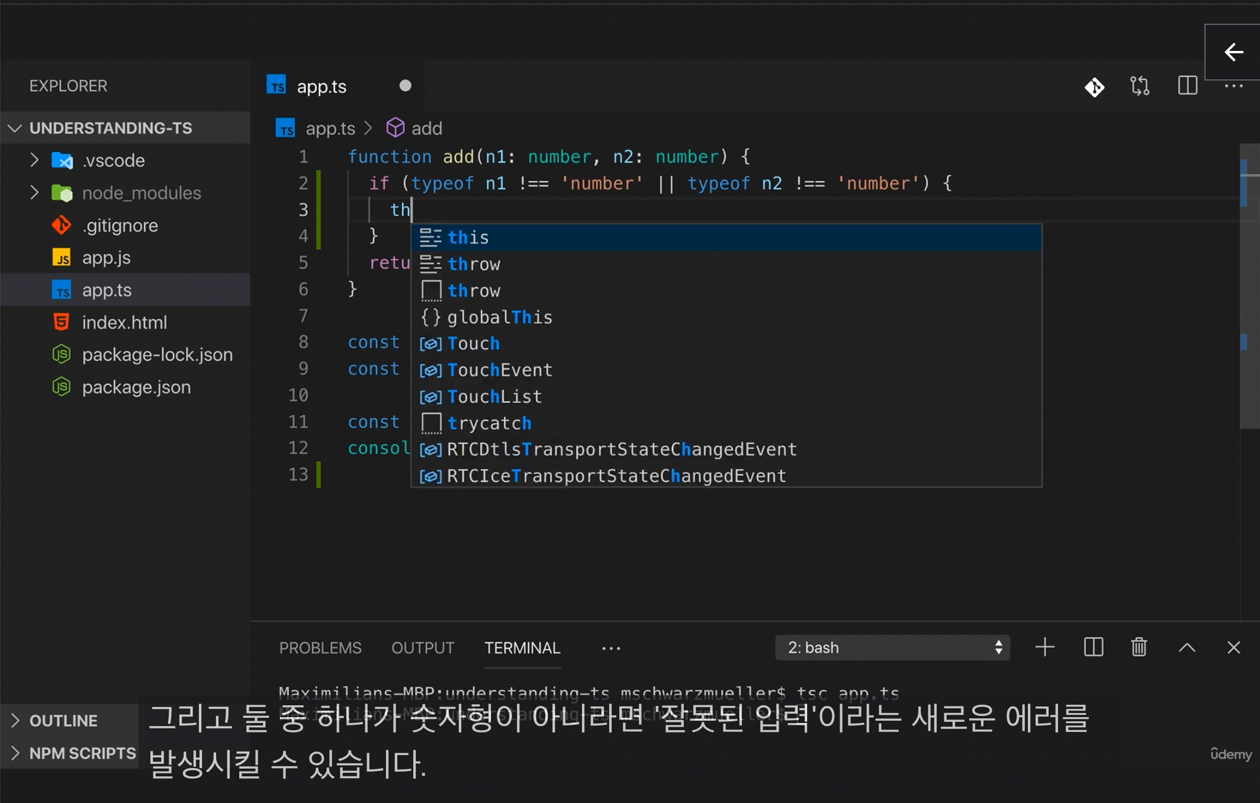Click the back arrow button top right
The width and height of the screenshot is (1260, 803).
click(1233, 52)
